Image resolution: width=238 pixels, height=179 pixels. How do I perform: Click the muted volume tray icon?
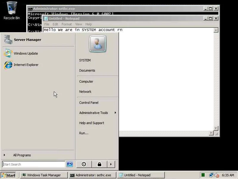click(x=217, y=175)
